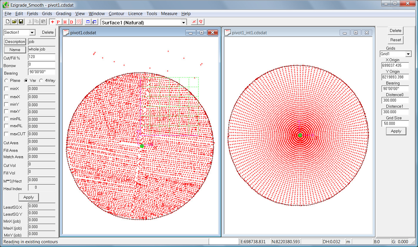This screenshot has width=418, height=247.
Task: Click the New file toolbar icon
Action: coord(8,22)
